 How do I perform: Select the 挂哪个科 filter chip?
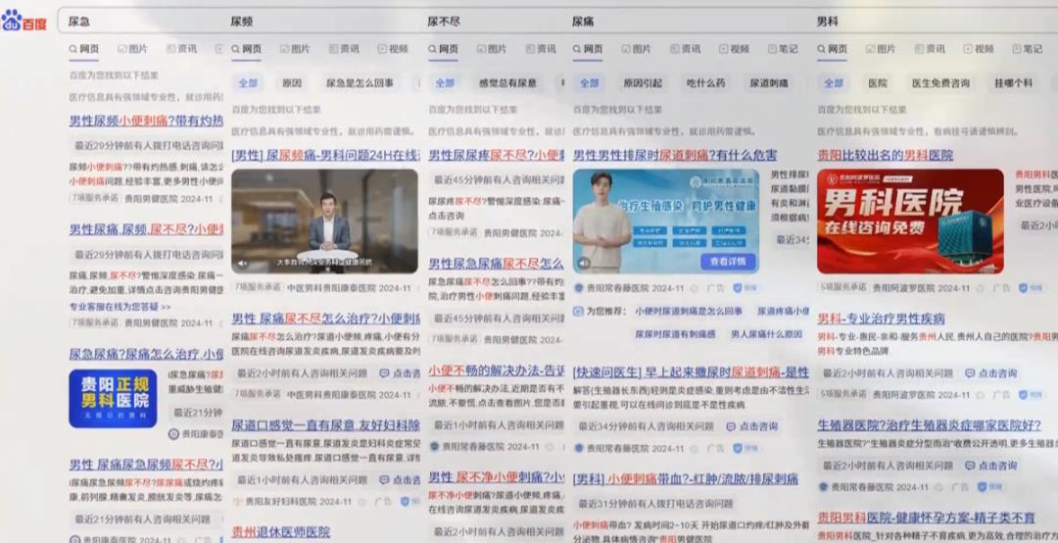(x=1013, y=83)
